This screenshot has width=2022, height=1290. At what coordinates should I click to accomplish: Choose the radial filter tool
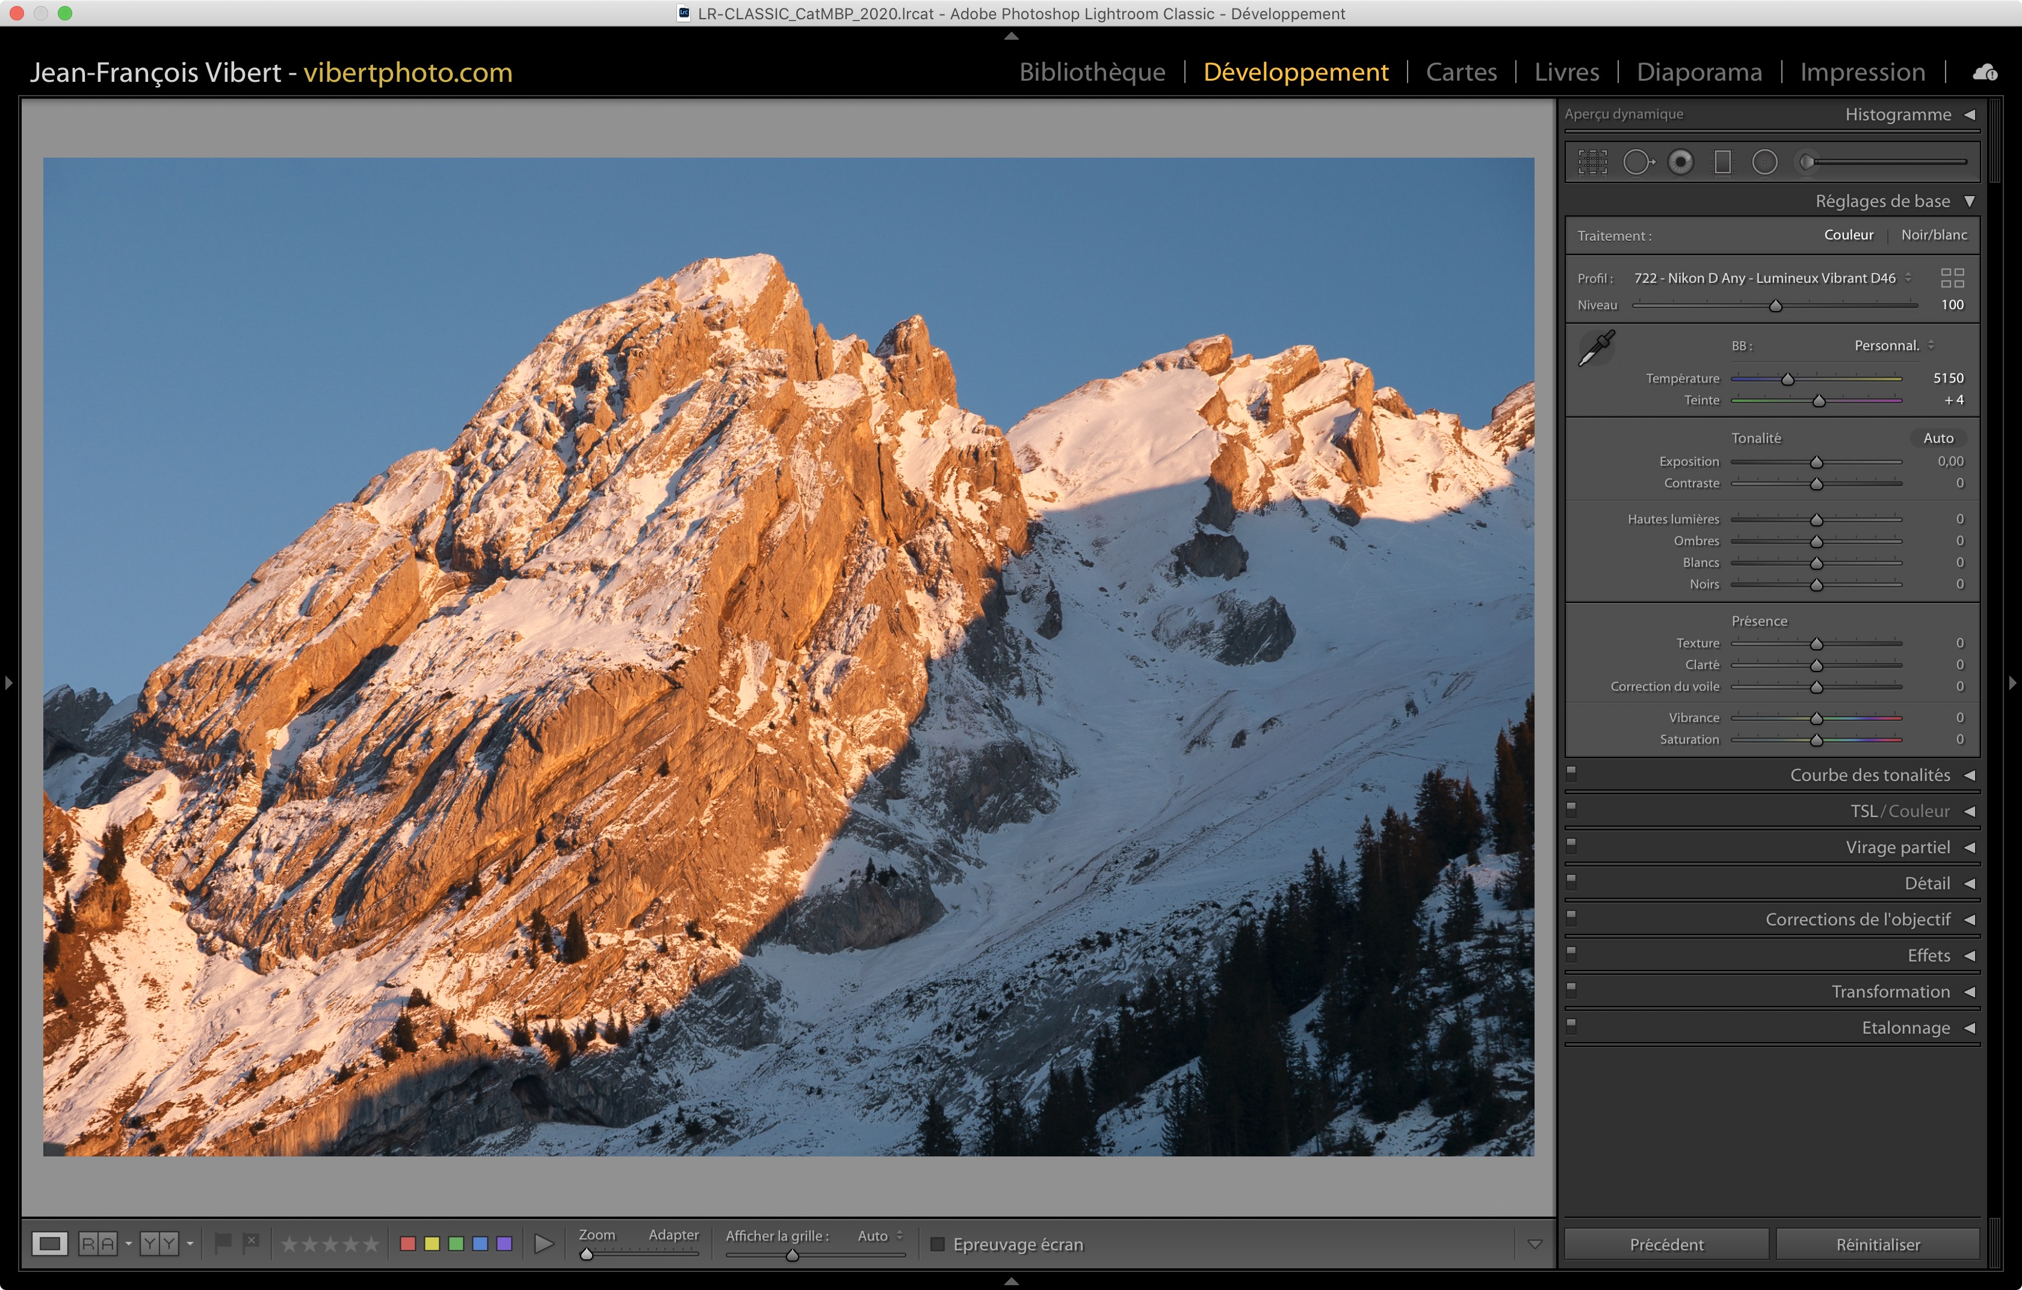[x=1764, y=162]
